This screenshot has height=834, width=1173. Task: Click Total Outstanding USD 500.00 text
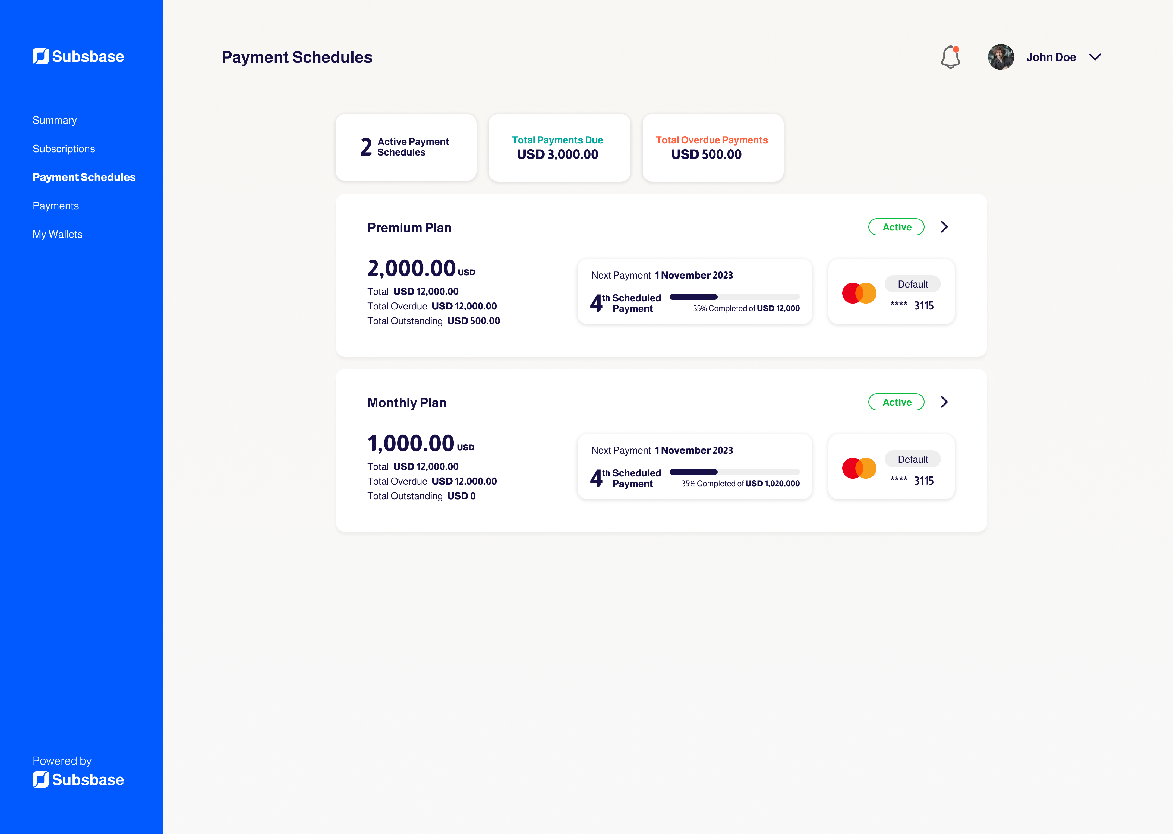[433, 321]
